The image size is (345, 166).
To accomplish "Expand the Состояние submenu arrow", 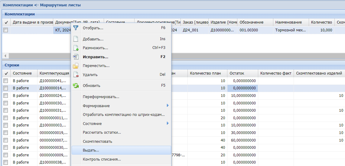I will (x=168, y=123).
